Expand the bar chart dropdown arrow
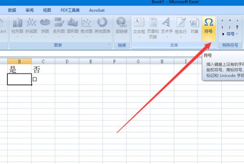Viewport: 244px width, 164px height. tap(59, 37)
